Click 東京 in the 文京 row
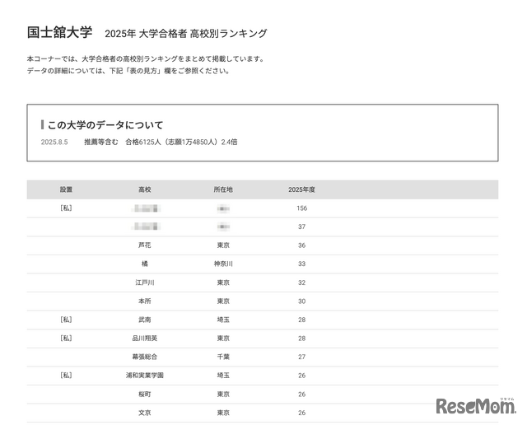 223,413
